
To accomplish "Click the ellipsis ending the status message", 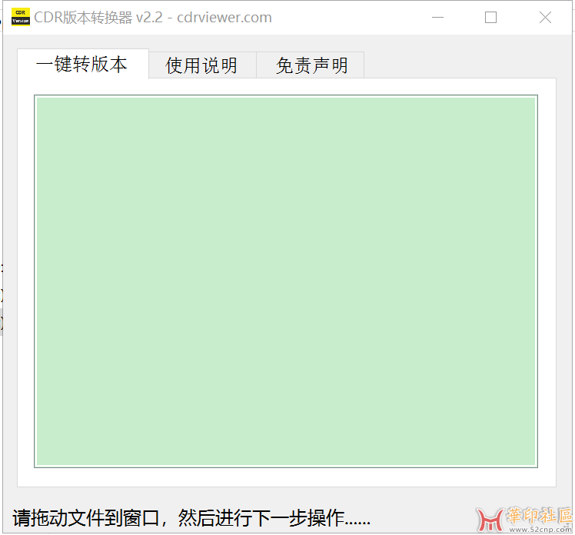I will [x=360, y=521].
